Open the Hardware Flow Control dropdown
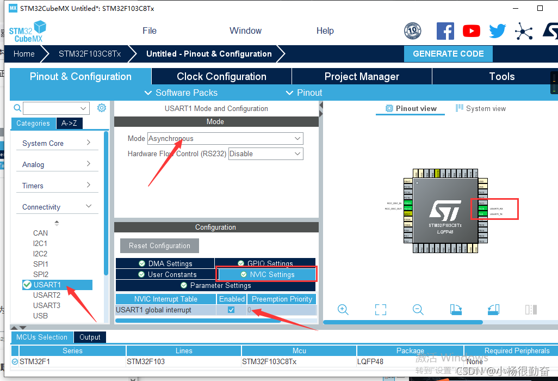This screenshot has width=558, height=381. point(265,154)
